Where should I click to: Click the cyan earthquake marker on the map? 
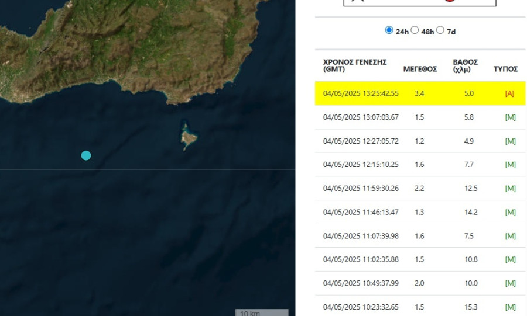click(86, 155)
